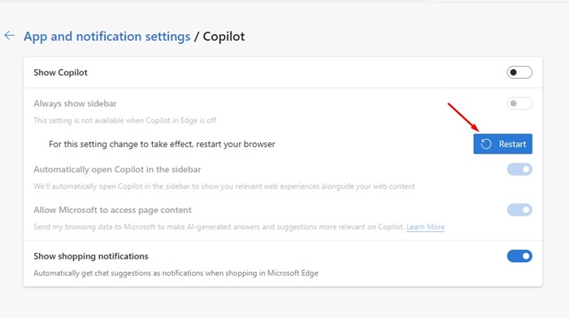Click the Restart button
The height and width of the screenshot is (318, 569).
[x=502, y=144]
